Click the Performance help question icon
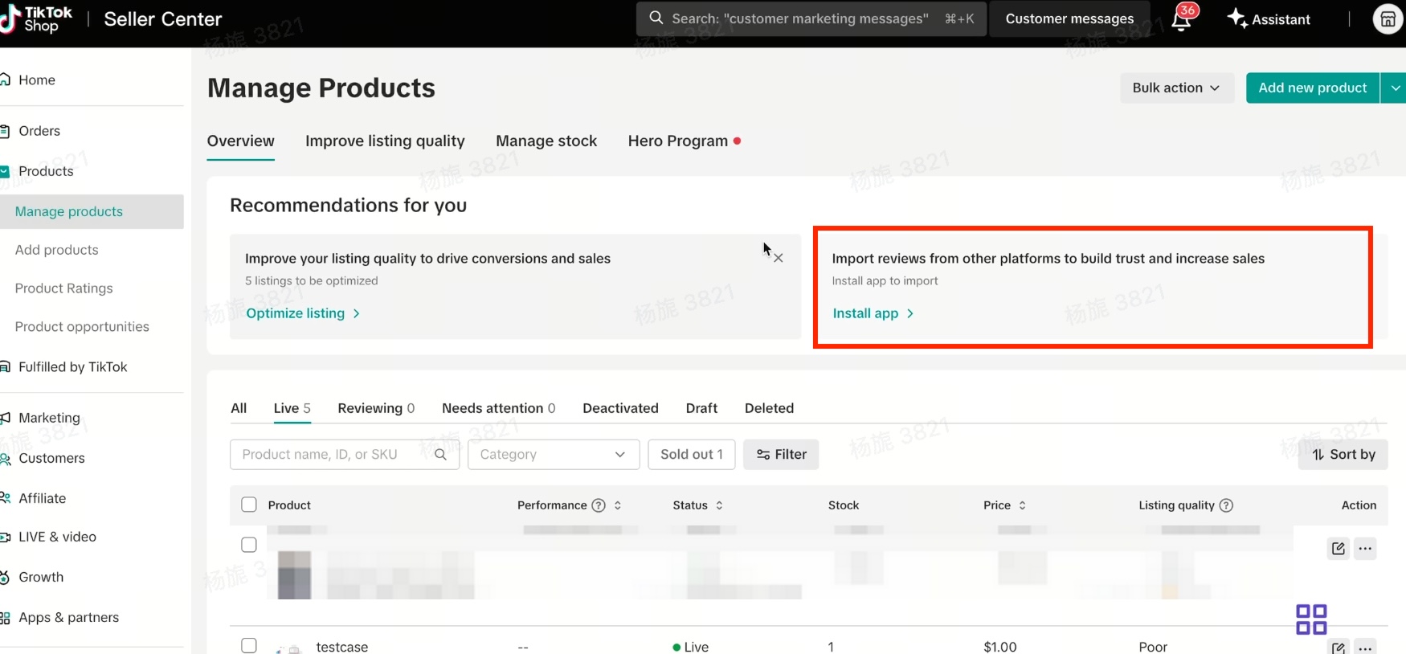Image resolution: width=1406 pixels, height=654 pixels. 599,505
